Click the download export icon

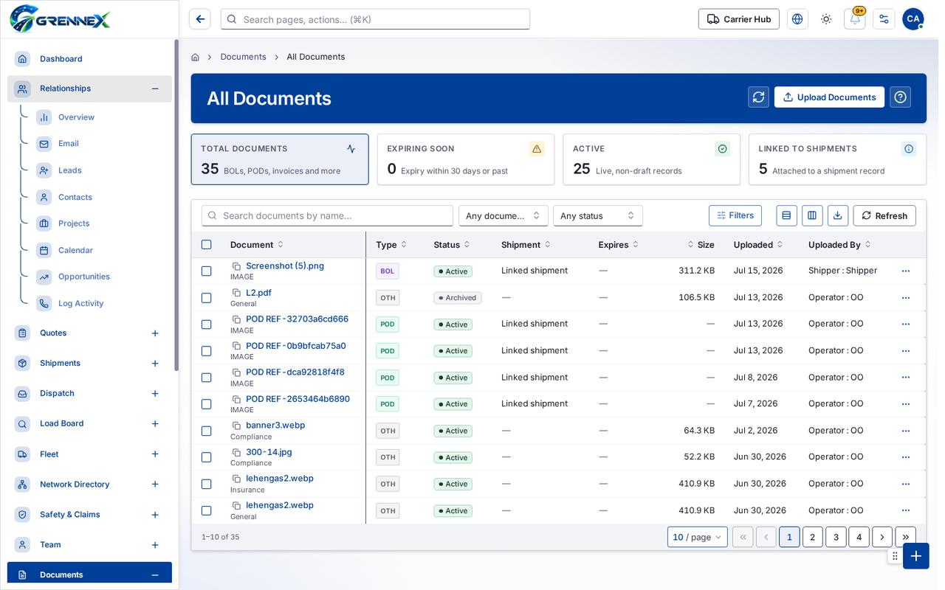838,215
